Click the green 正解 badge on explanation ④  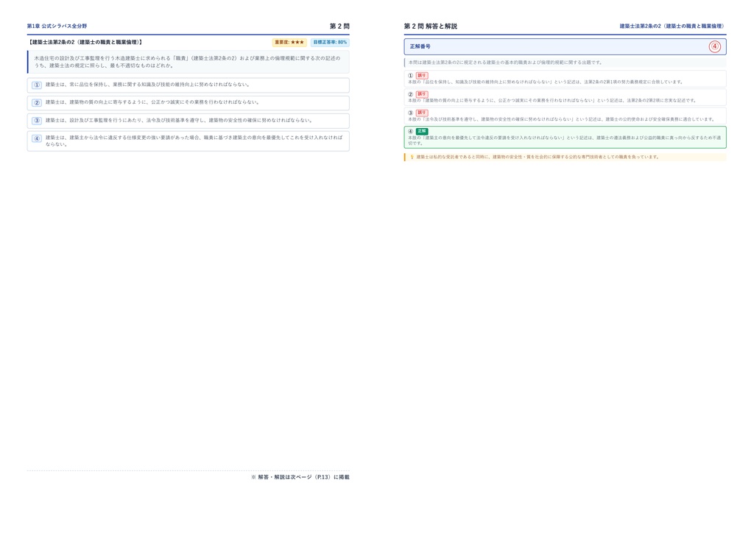[x=422, y=131]
